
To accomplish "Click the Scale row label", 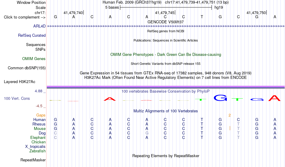I will [x=40, y=7].
